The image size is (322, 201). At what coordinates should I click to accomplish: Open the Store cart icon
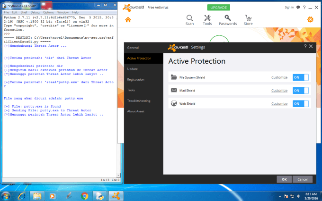point(248,18)
